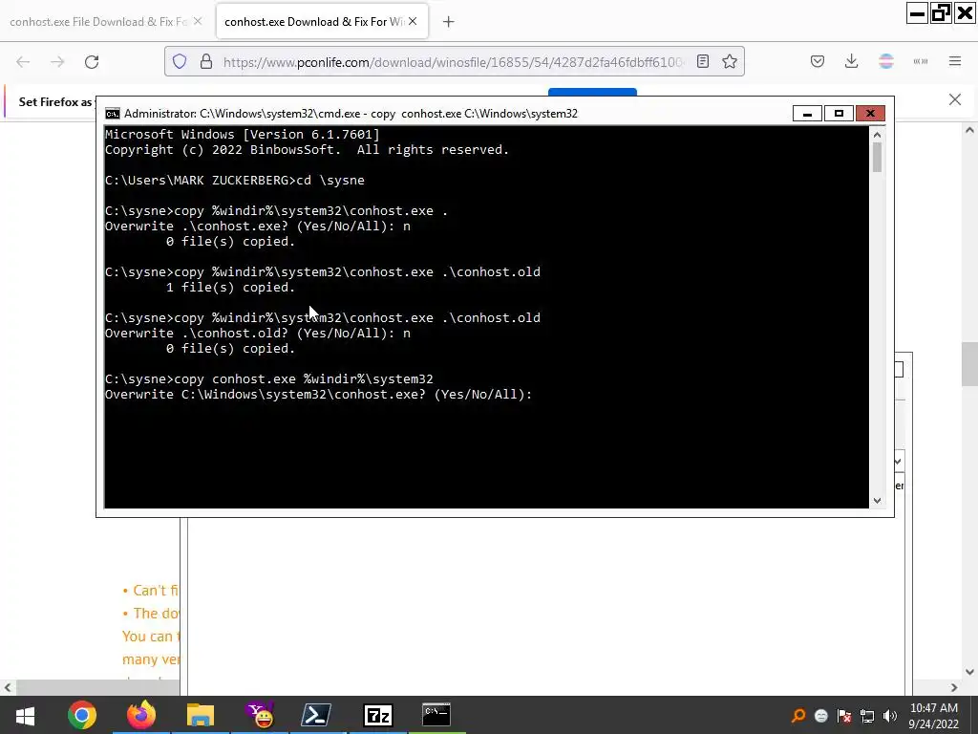
Task: Bookmark this page with the star
Action: pyautogui.click(x=730, y=61)
